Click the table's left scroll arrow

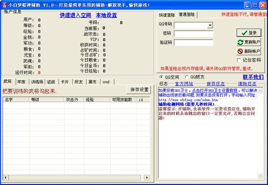pos(6,177)
